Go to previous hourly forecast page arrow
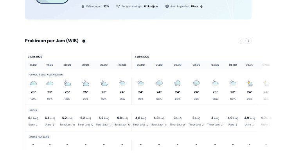This screenshot has width=284, height=165. [x=241, y=41]
